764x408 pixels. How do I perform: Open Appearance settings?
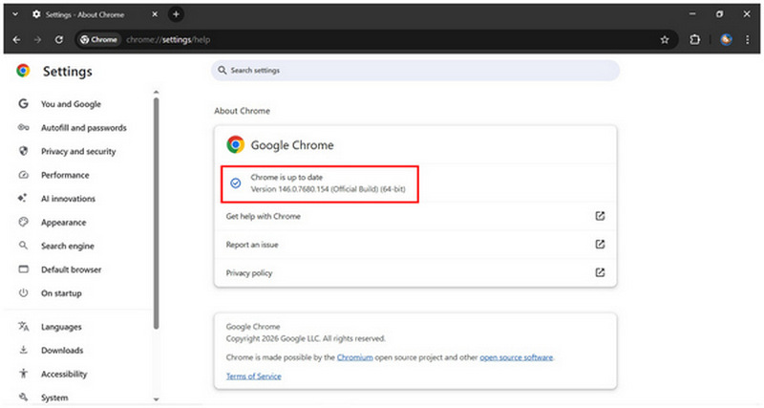point(63,223)
